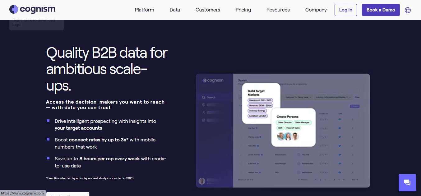The image size is (421, 196).
Task: Open the chat widget in the bottom-right corner
Action: [x=407, y=183]
